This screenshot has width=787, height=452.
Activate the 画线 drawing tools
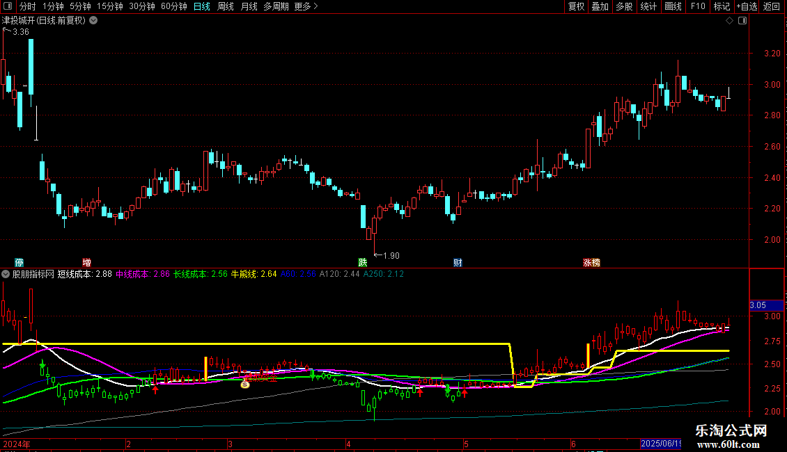(x=673, y=6)
